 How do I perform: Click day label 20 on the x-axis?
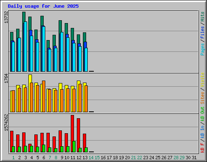pos(127,158)
